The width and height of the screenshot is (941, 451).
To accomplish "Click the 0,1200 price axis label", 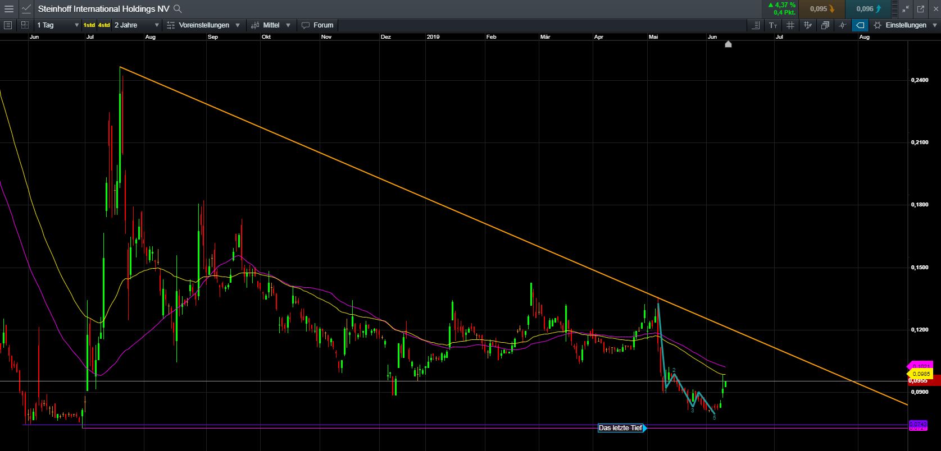I will [919, 330].
